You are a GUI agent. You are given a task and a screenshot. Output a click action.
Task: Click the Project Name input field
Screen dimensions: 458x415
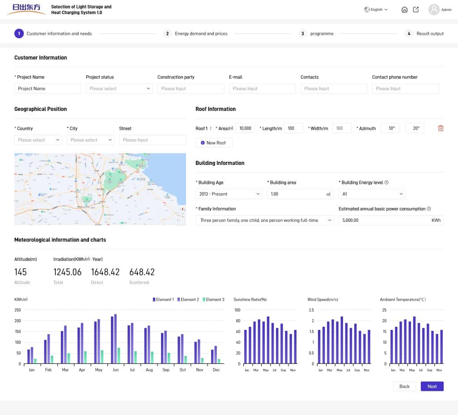click(x=47, y=89)
